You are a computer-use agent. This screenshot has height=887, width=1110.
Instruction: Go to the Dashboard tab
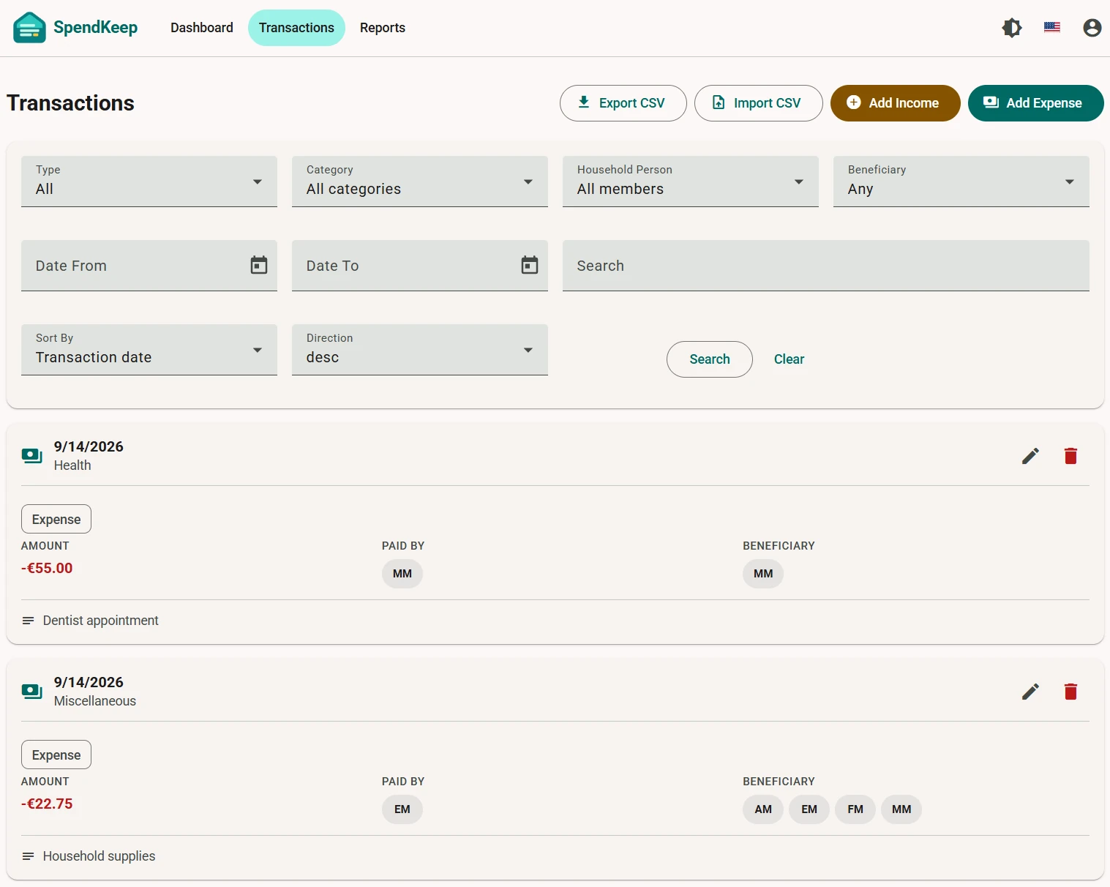point(202,28)
